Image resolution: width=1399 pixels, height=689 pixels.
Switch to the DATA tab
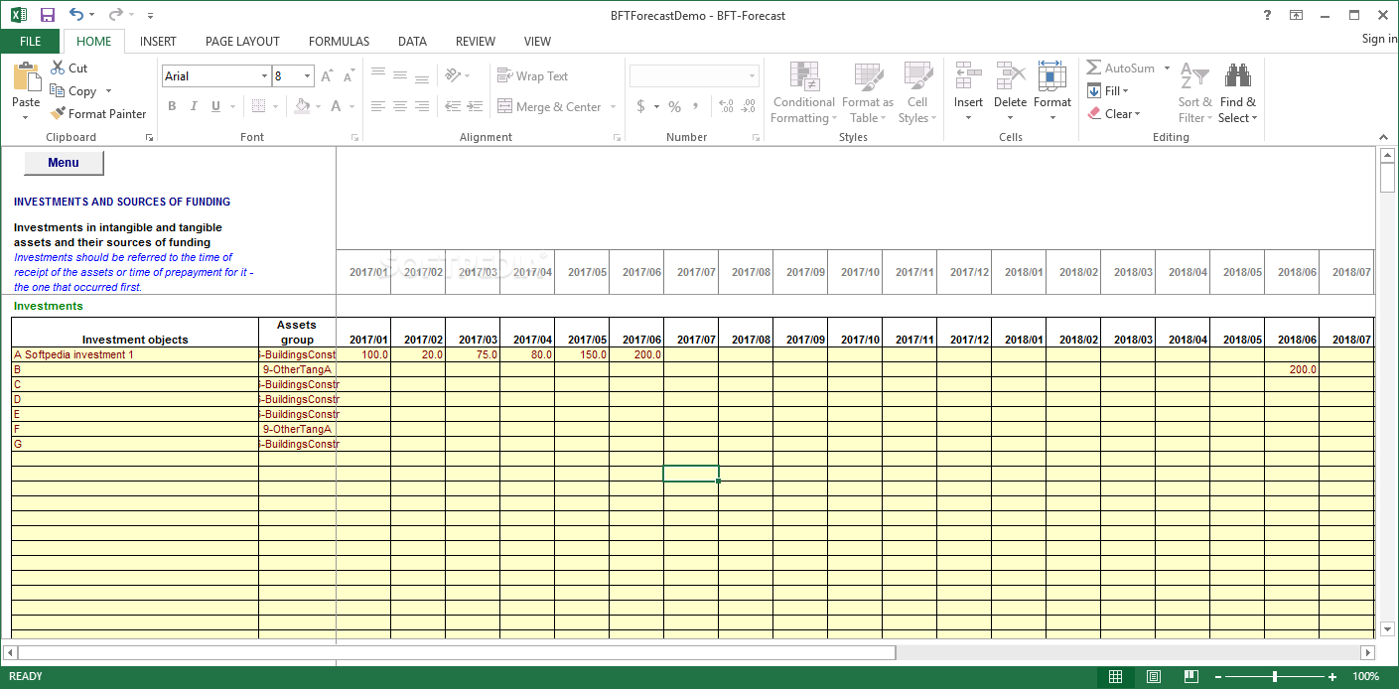pos(412,41)
